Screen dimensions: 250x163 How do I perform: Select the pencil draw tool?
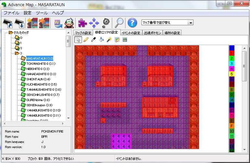[x=86, y=40]
